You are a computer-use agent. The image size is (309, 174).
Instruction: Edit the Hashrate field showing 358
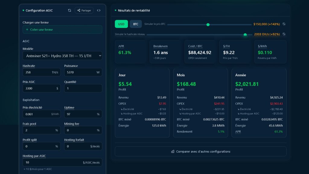click(x=42, y=72)
